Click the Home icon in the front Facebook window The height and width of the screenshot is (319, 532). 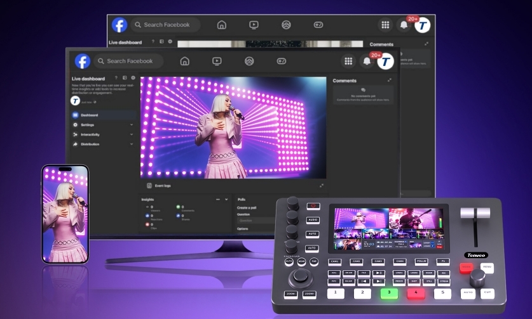(184, 61)
